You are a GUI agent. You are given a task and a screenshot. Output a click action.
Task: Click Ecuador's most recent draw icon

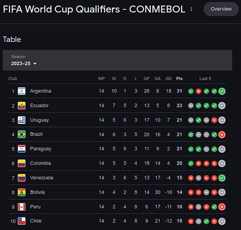click(x=222, y=106)
